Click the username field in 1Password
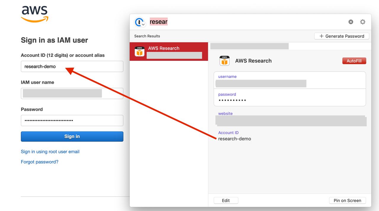 pos(290,80)
